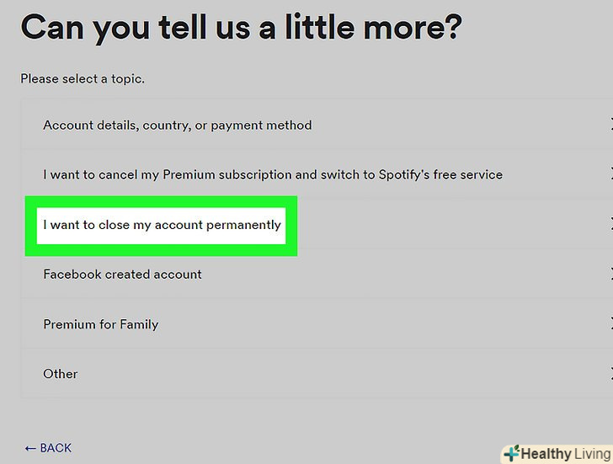
Task: Open chevron arrow for Facebook created account
Action: [610, 274]
